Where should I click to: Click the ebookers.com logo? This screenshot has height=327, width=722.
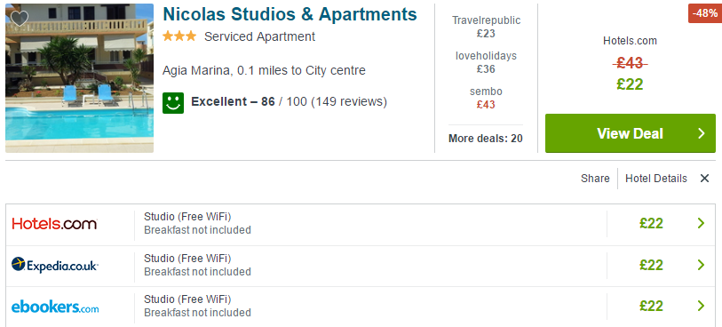pos(55,307)
